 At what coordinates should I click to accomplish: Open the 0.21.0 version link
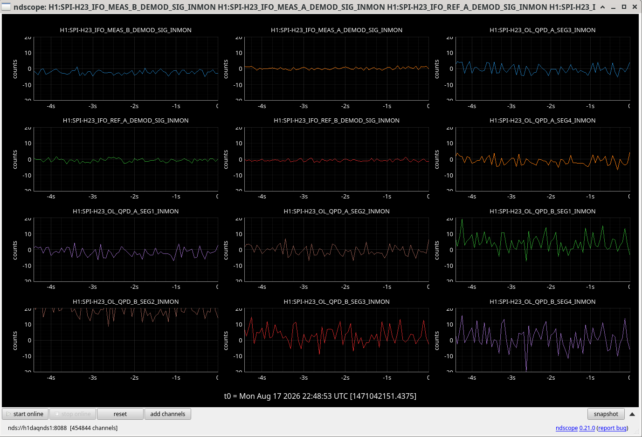(x=587, y=428)
